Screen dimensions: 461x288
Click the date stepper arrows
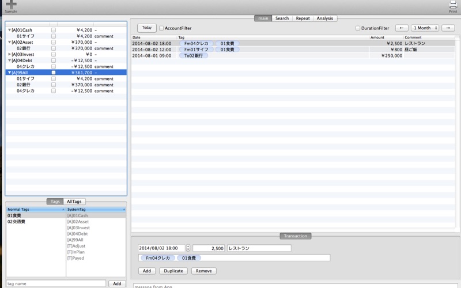[188, 248]
